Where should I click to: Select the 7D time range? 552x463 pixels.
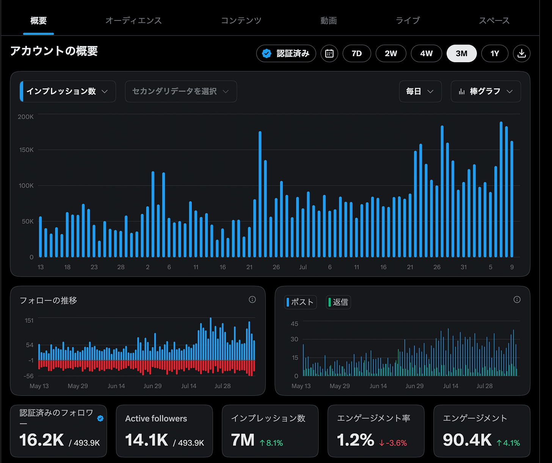point(356,53)
